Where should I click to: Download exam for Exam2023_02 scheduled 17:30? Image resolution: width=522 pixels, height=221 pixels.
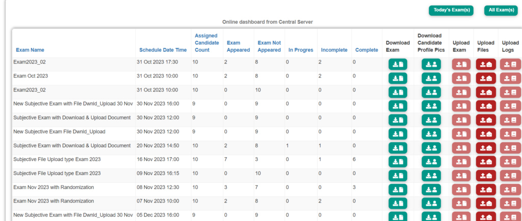coord(398,64)
